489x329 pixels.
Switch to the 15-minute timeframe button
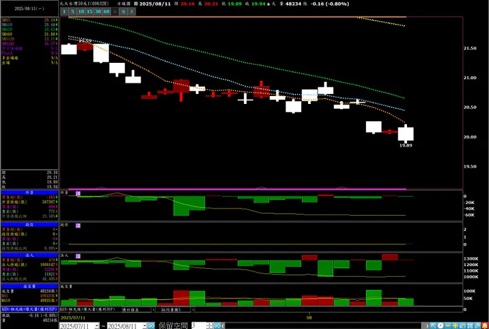coord(89,11)
